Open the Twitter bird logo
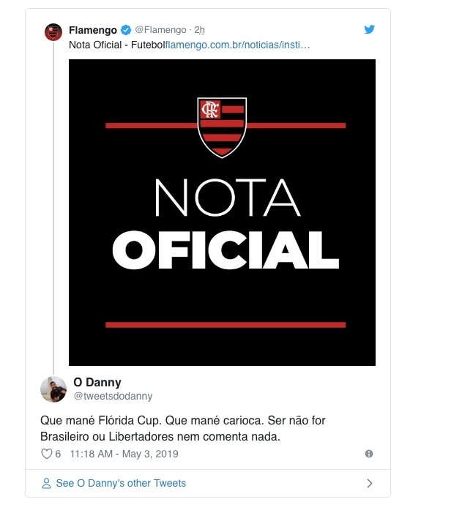Viewport: 462px width, 532px height. [x=370, y=30]
